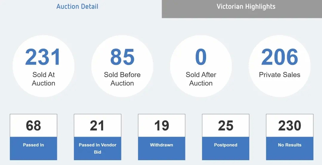Screen dimensions: 322x165
Task: Click the Sold Before Auction text
Action: (122, 79)
